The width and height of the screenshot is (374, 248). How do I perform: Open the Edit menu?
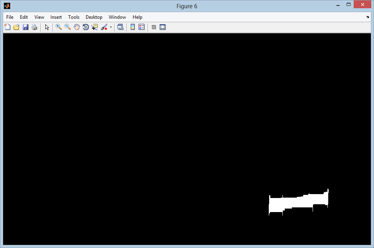tap(24, 17)
